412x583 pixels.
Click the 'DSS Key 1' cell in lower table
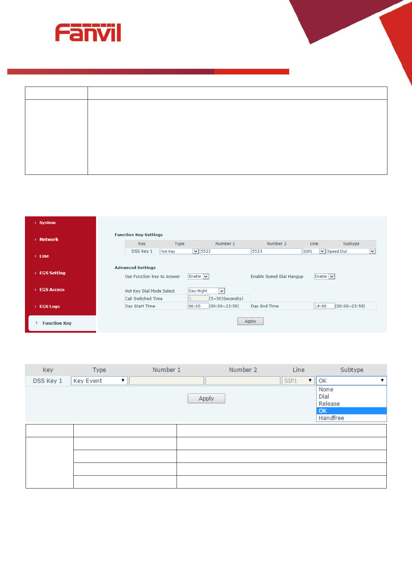48,381
